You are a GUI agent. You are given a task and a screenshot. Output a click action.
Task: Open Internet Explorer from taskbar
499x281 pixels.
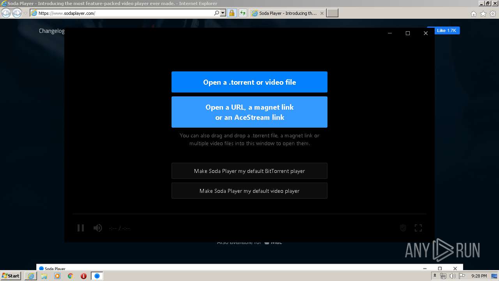point(31,276)
